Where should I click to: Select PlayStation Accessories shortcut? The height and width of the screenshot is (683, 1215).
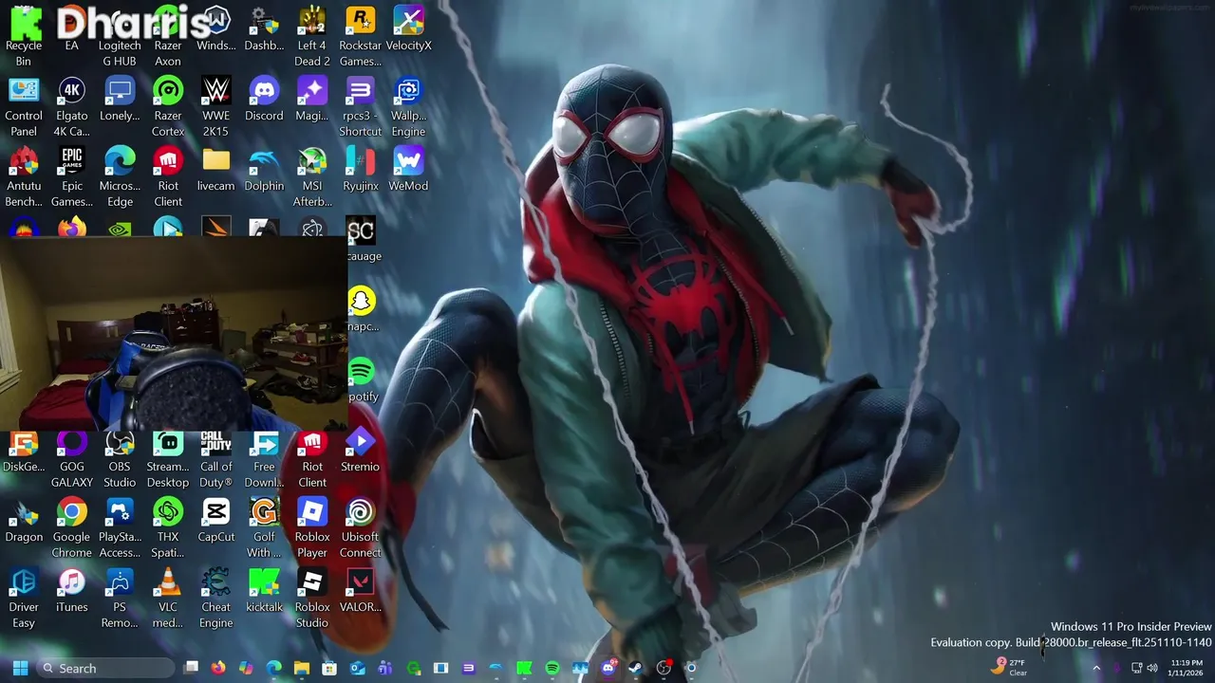[120, 527]
